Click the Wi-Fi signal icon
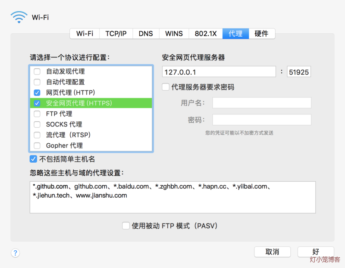345x268 pixels. tap(19, 18)
